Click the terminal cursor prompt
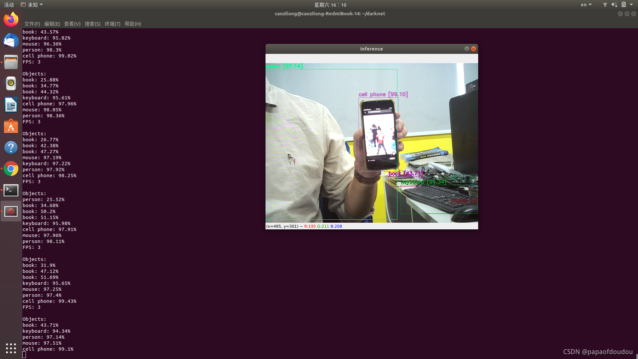 pos(24,355)
